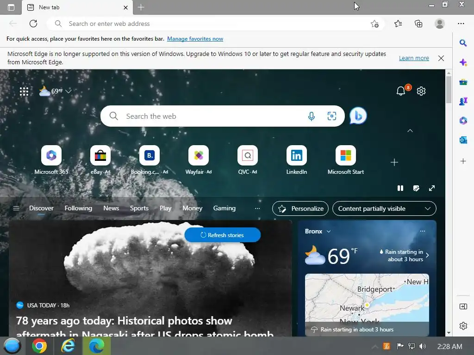Screen dimensions: 474x355
Task: Click Manage favorites now link
Action: [195, 39]
